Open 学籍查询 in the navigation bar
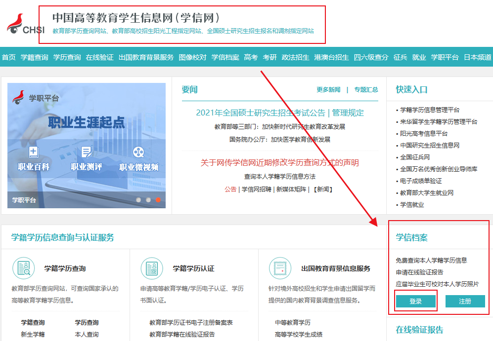Viewport: 493px width, 341px height. coord(35,57)
